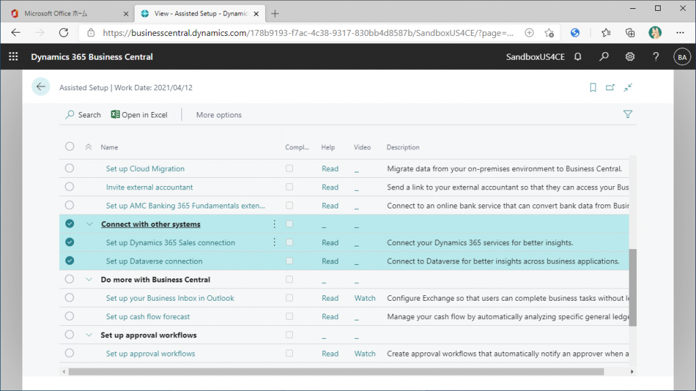Image resolution: width=696 pixels, height=391 pixels.
Task: Click the blue globe extension icon
Action: tap(575, 33)
